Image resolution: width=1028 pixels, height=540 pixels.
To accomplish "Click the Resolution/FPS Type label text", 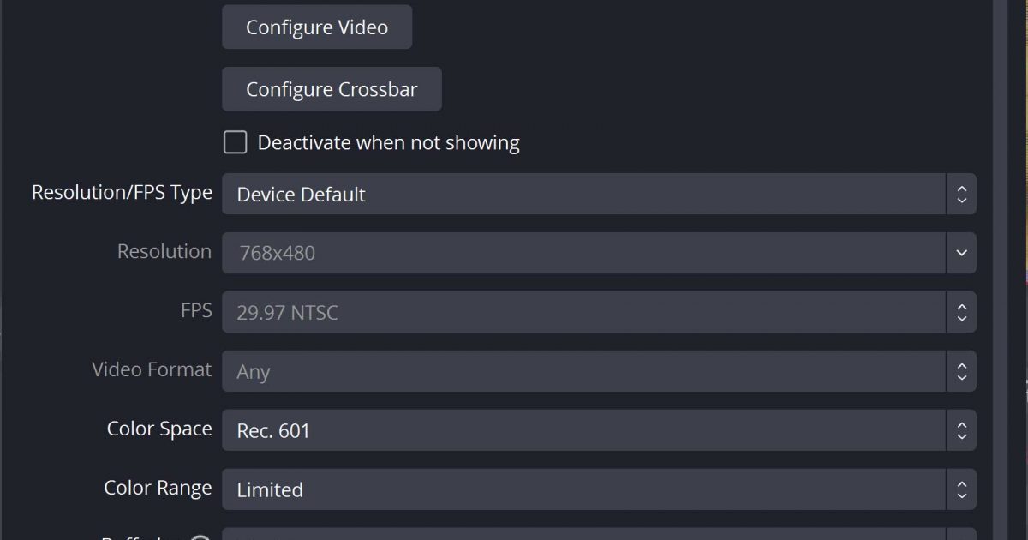I will (x=122, y=193).
